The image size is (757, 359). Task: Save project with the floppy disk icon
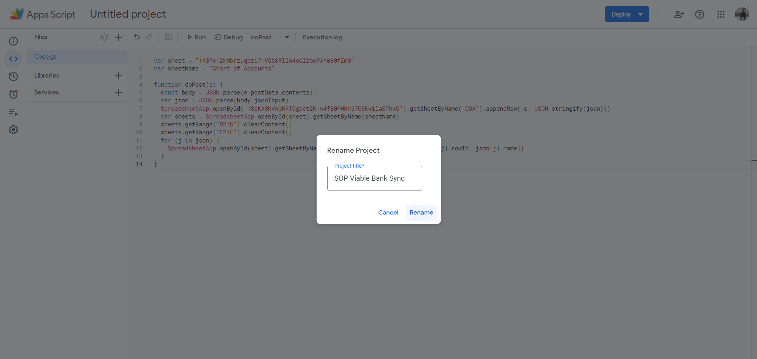pos(168,37)
